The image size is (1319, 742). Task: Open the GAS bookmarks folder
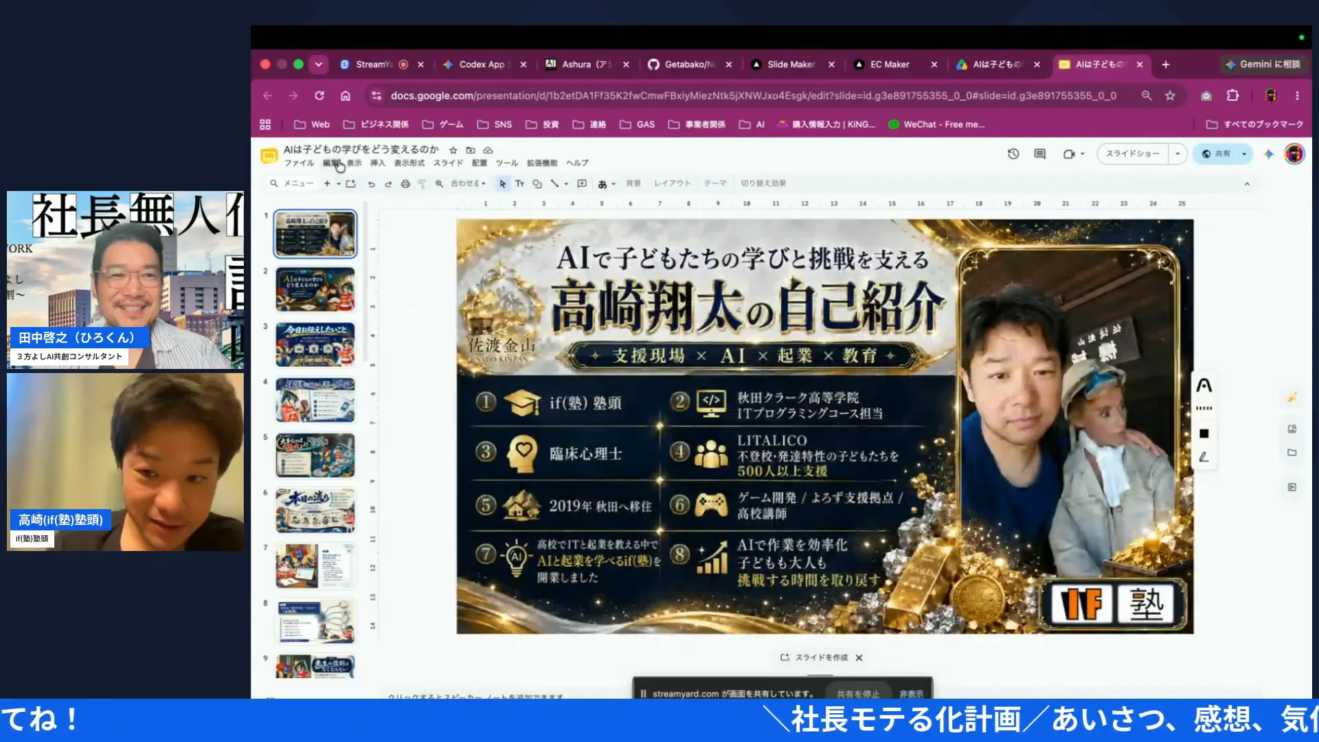637,124
